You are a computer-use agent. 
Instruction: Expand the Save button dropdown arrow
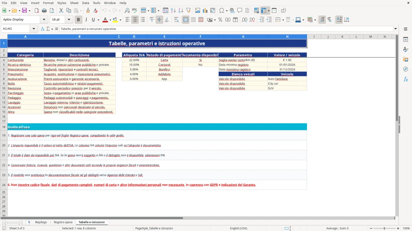point(30,11)
